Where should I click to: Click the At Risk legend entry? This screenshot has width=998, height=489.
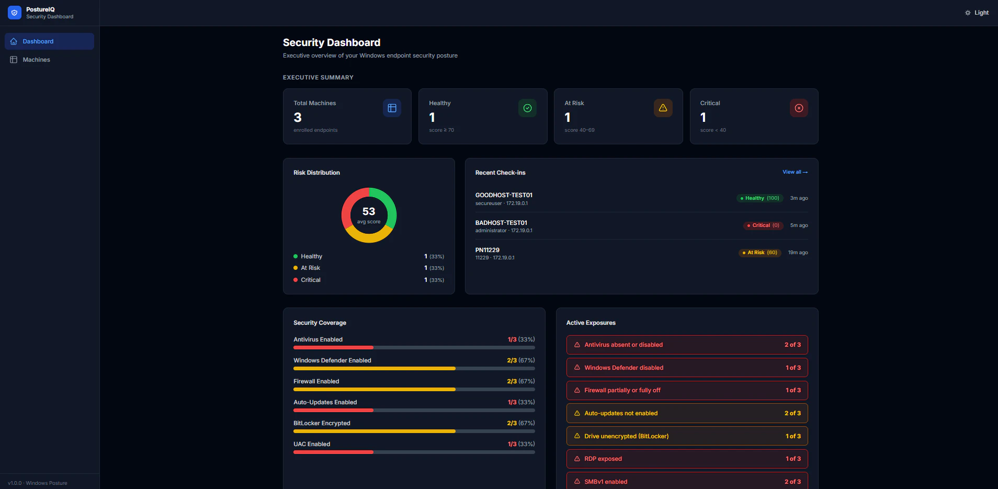[369, 268]
